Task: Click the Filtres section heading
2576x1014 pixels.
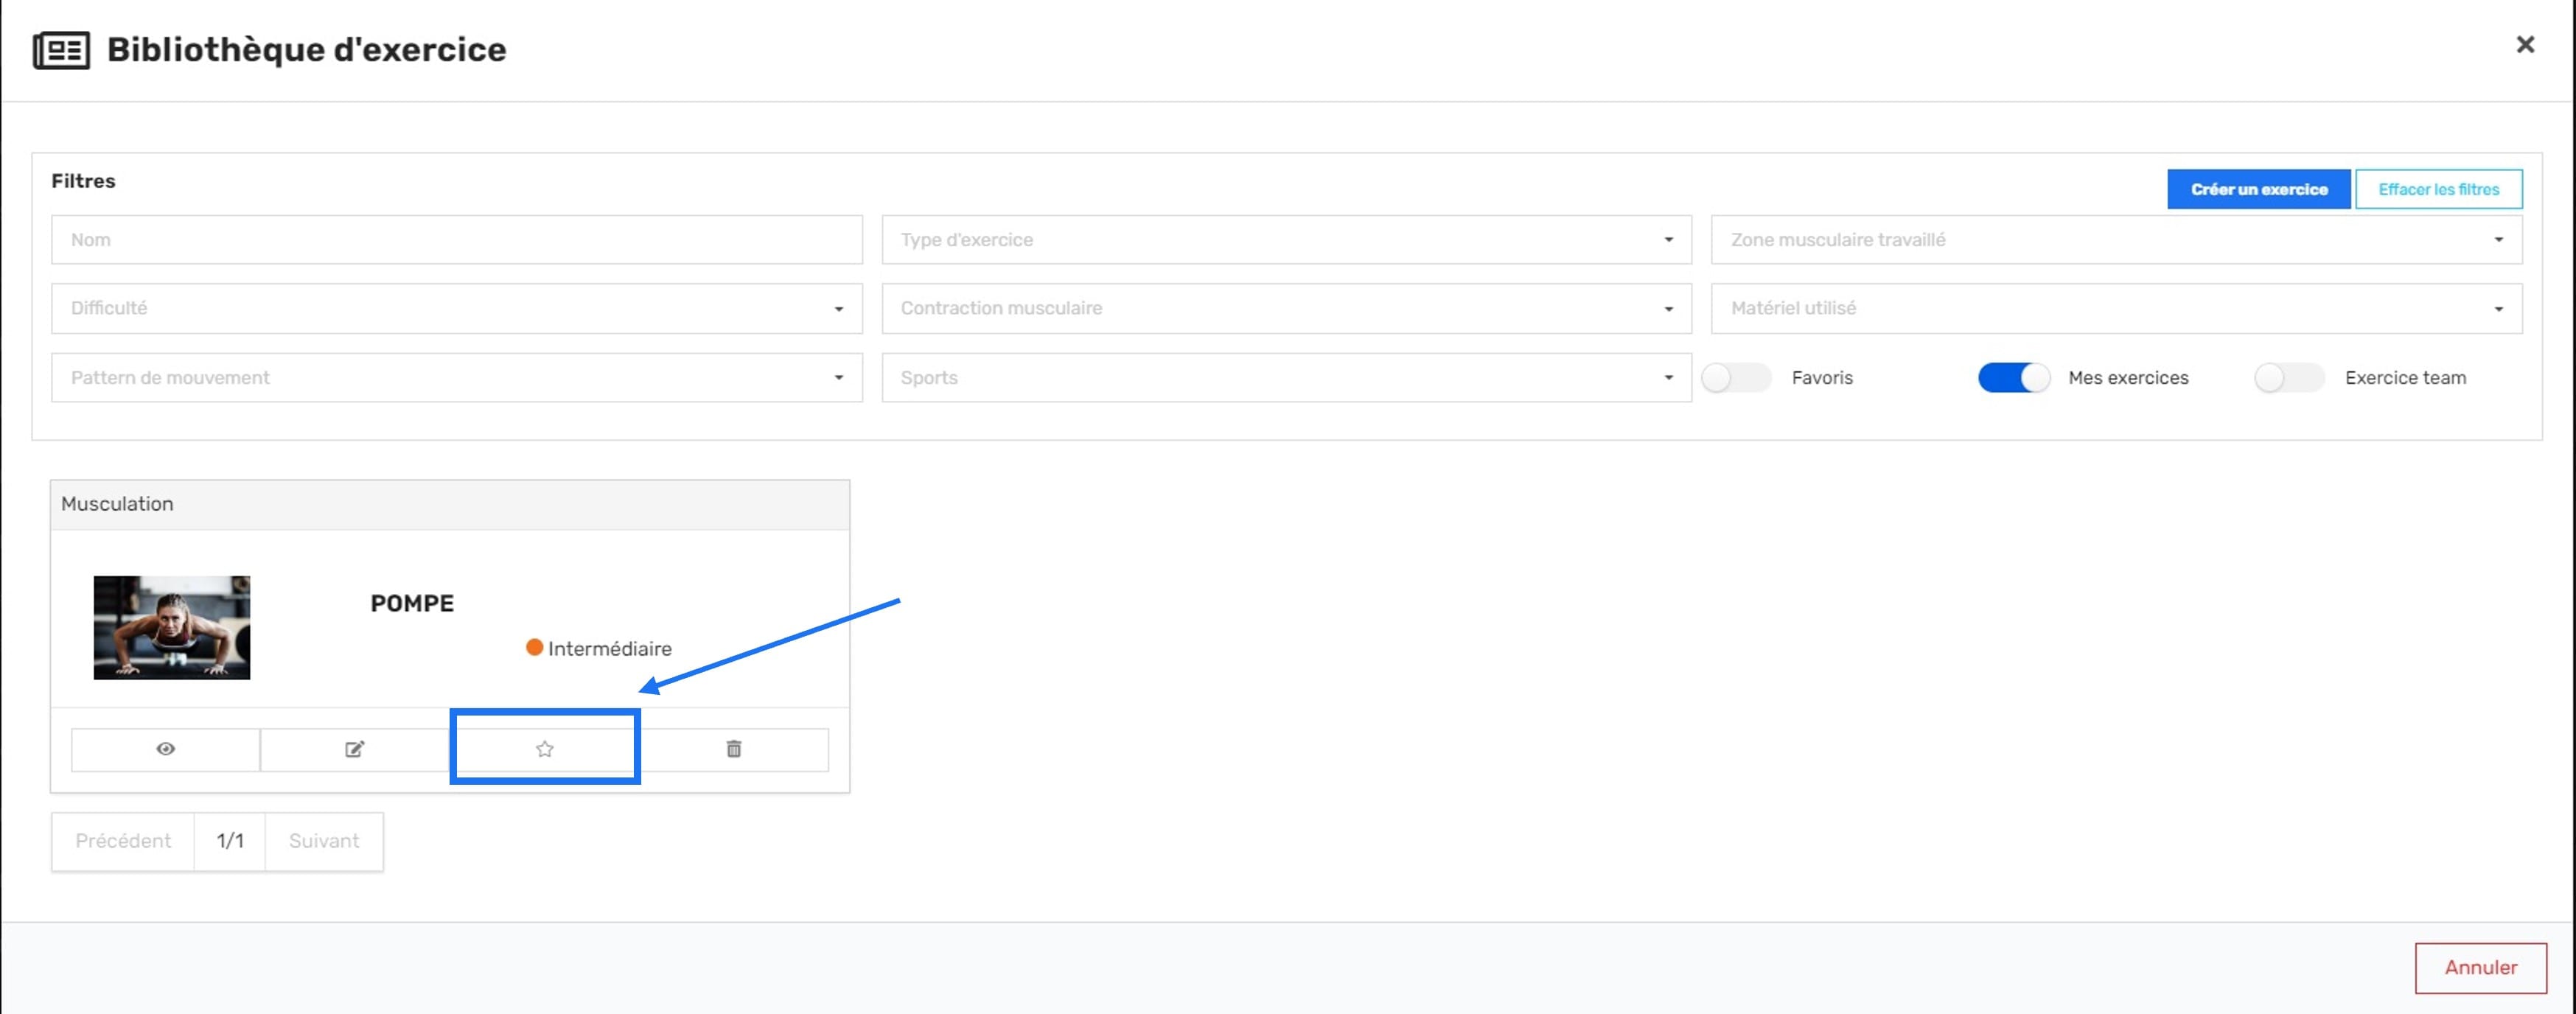Action: tap(83, 181)
